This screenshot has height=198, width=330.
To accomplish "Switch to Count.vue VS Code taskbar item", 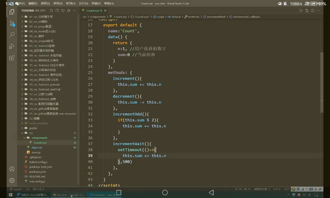I will click(104, 195).
